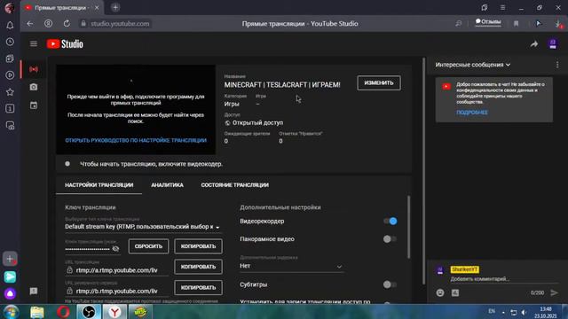Select the Stream icon in Studio sidebar

pos(34,69)
